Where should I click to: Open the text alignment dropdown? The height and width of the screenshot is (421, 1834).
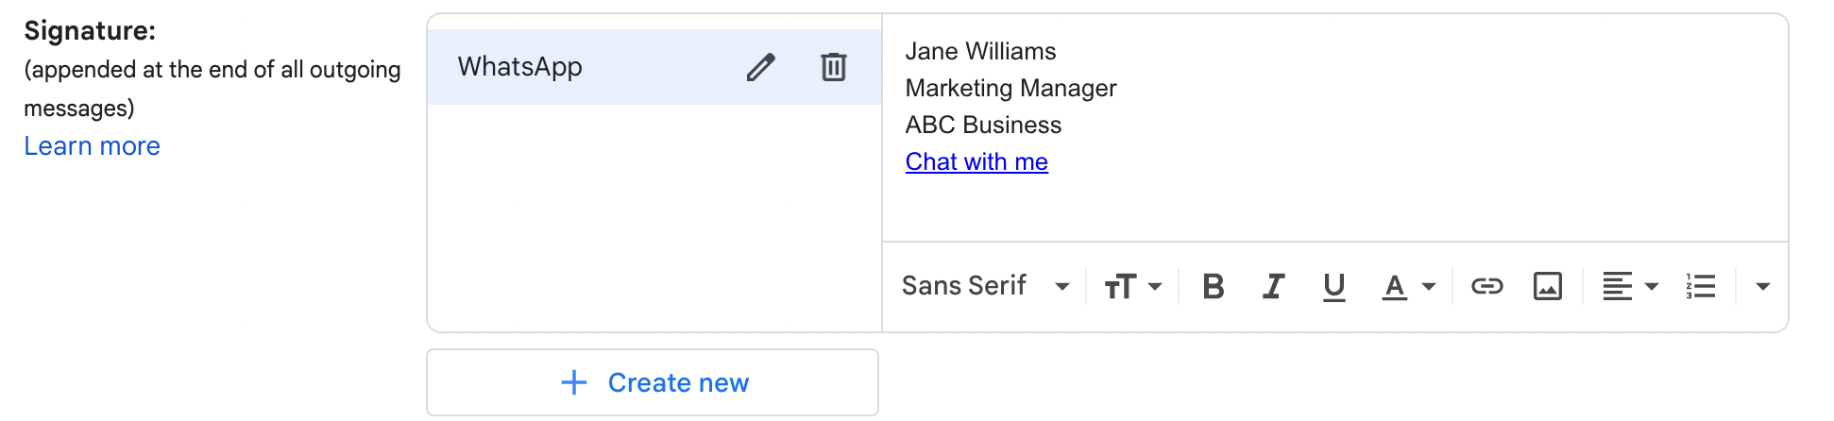tap(1629, 286)
